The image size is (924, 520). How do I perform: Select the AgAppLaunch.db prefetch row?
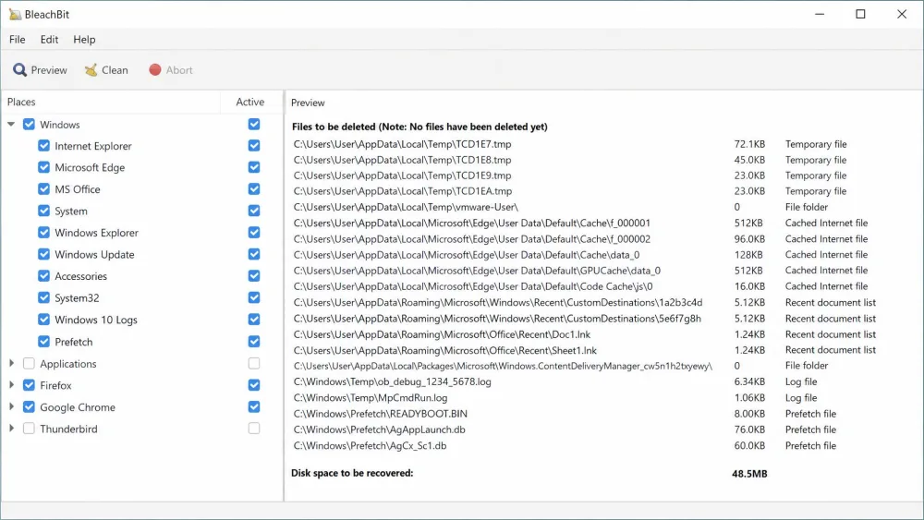pyautogui.click(x=380, y=429)
